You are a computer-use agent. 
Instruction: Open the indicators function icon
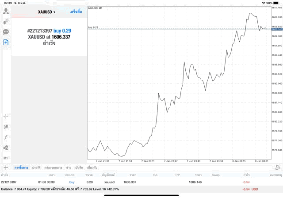click(6, 137)
